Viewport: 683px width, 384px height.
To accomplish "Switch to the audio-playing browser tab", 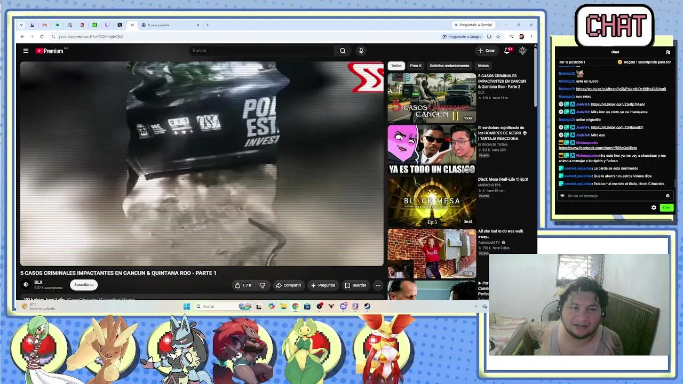I will (132, 25).
